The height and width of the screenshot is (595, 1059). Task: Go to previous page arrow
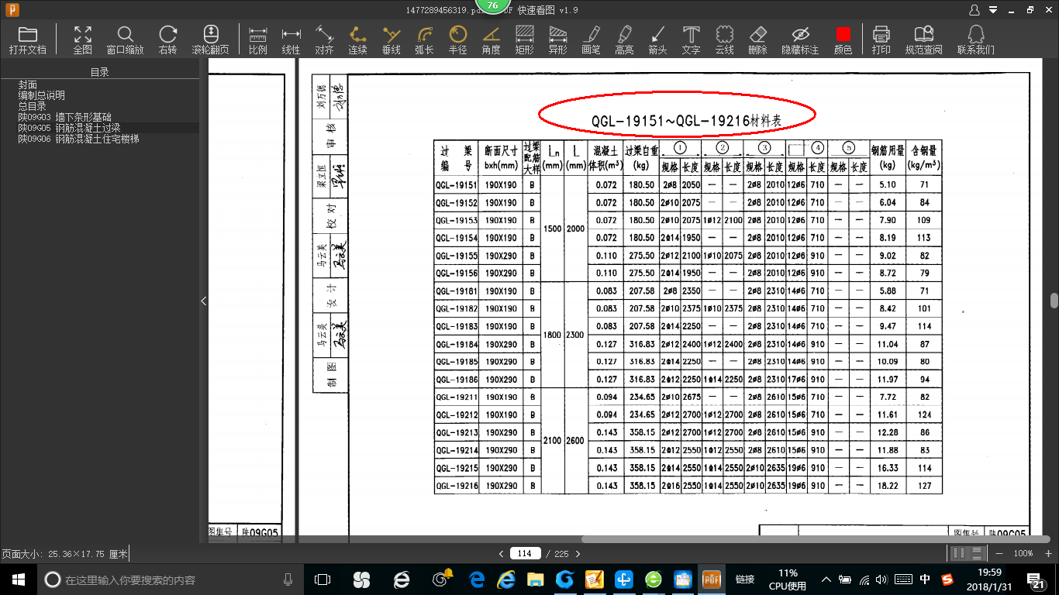(x=502, y=553)
